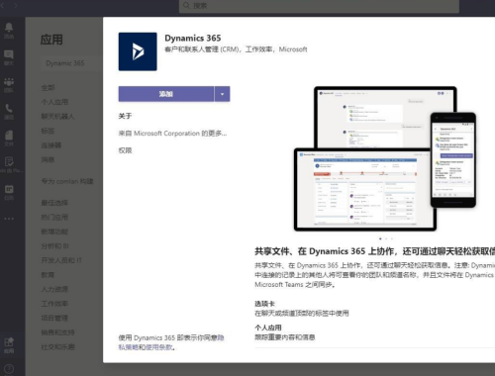Image resolution: width=495 pixels, height=376 pixels.
Task: Select the 最佳选择 category
Action: (x=54, y=203)
